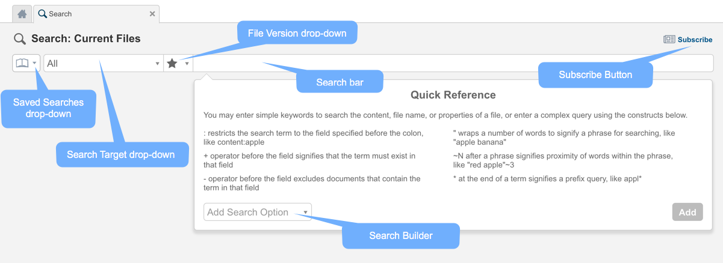Open the Saved Searches book icon

(x=22, y=63)
